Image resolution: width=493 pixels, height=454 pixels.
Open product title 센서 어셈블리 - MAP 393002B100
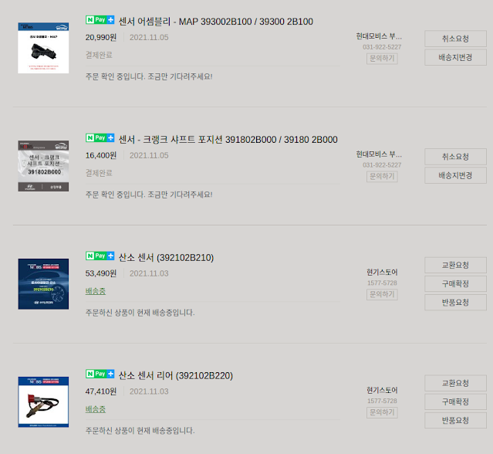[x=216, y=22]
